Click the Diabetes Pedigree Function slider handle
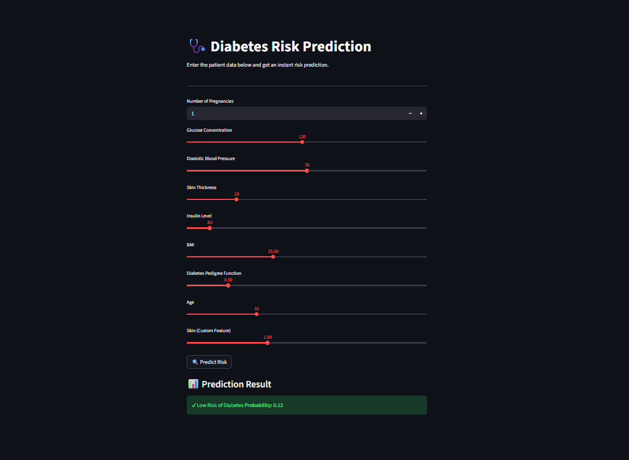This screenshot has height=460, width=629. point(228,285)
